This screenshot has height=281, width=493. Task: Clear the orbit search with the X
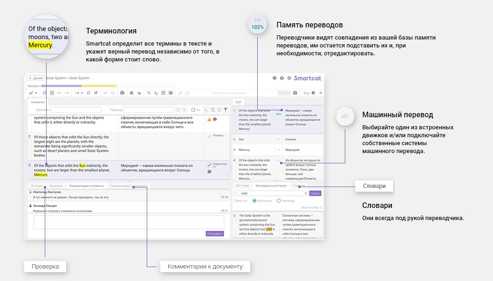[x=305, y=194]
